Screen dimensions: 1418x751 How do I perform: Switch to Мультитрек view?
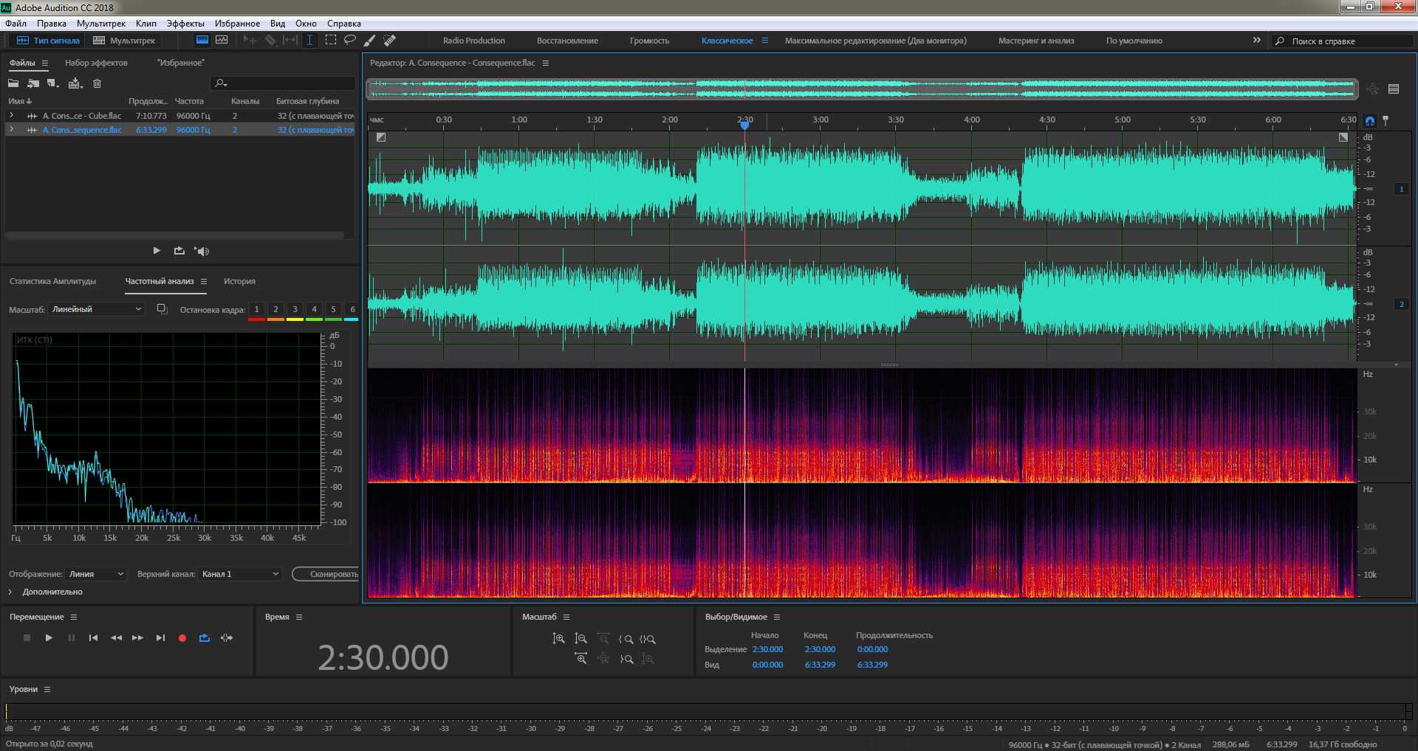coord(124,41)
